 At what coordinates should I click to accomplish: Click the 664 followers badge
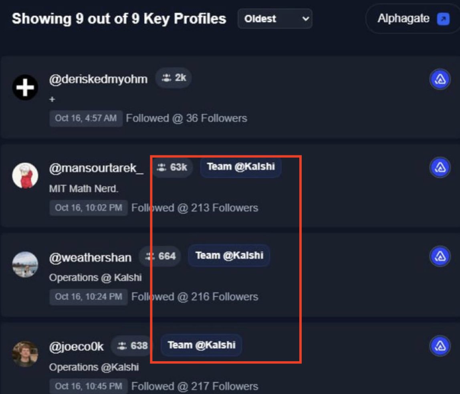(x=160, y=256)
